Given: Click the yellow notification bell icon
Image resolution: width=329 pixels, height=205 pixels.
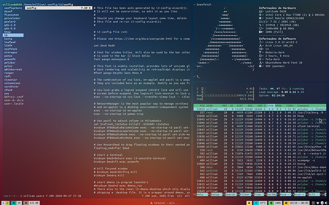Looking at the screenshot, I should pos(249,203).
